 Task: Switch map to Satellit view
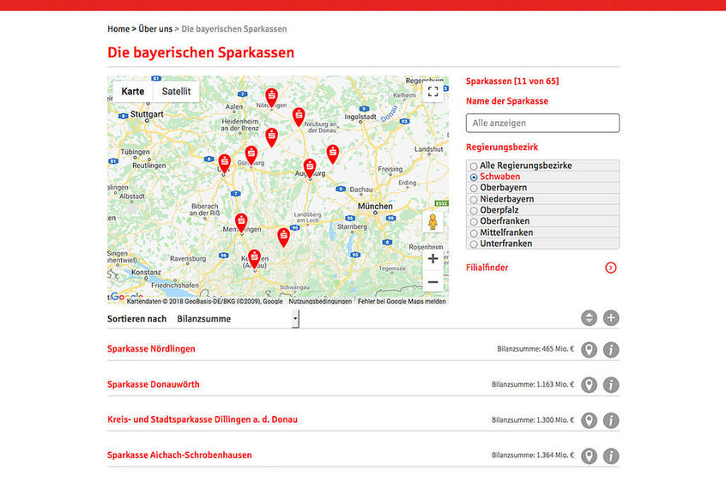click(x=176, y=92)
